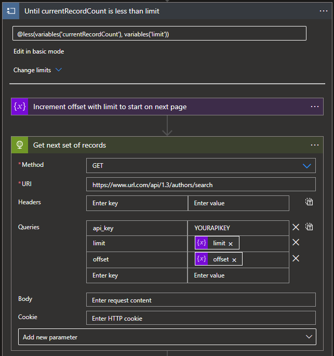334x356 pixels.
Task: Click Edit in basic mode link
Action: 39,51
